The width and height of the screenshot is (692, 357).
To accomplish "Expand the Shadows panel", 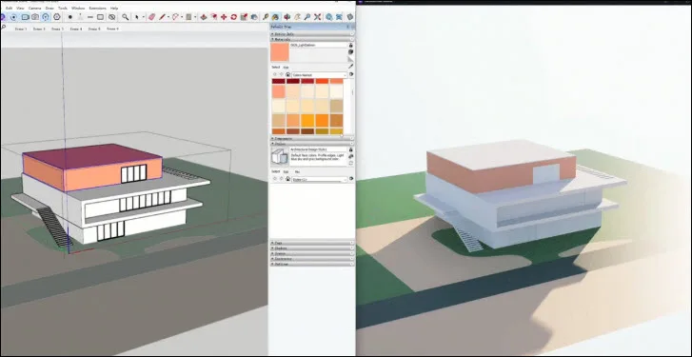I will click(x=312, y=248).
